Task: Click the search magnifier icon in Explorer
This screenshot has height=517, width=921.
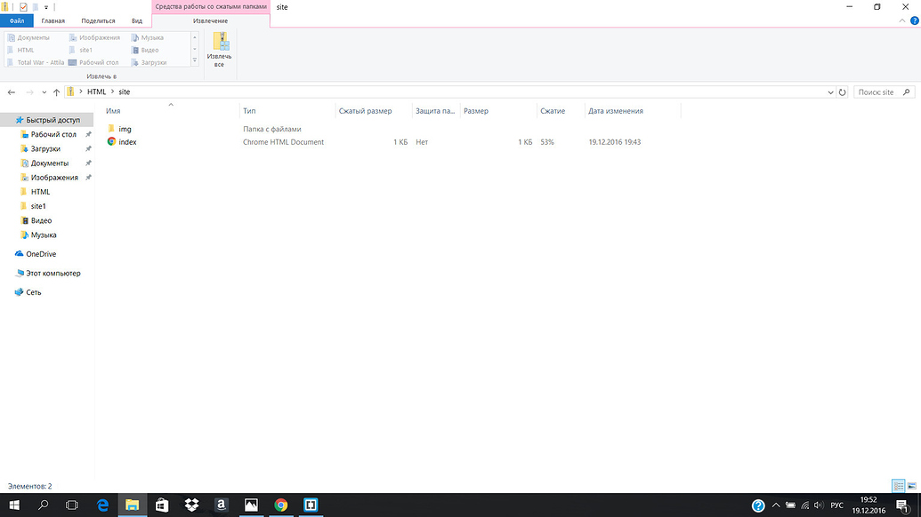Action: coord(906,92)
